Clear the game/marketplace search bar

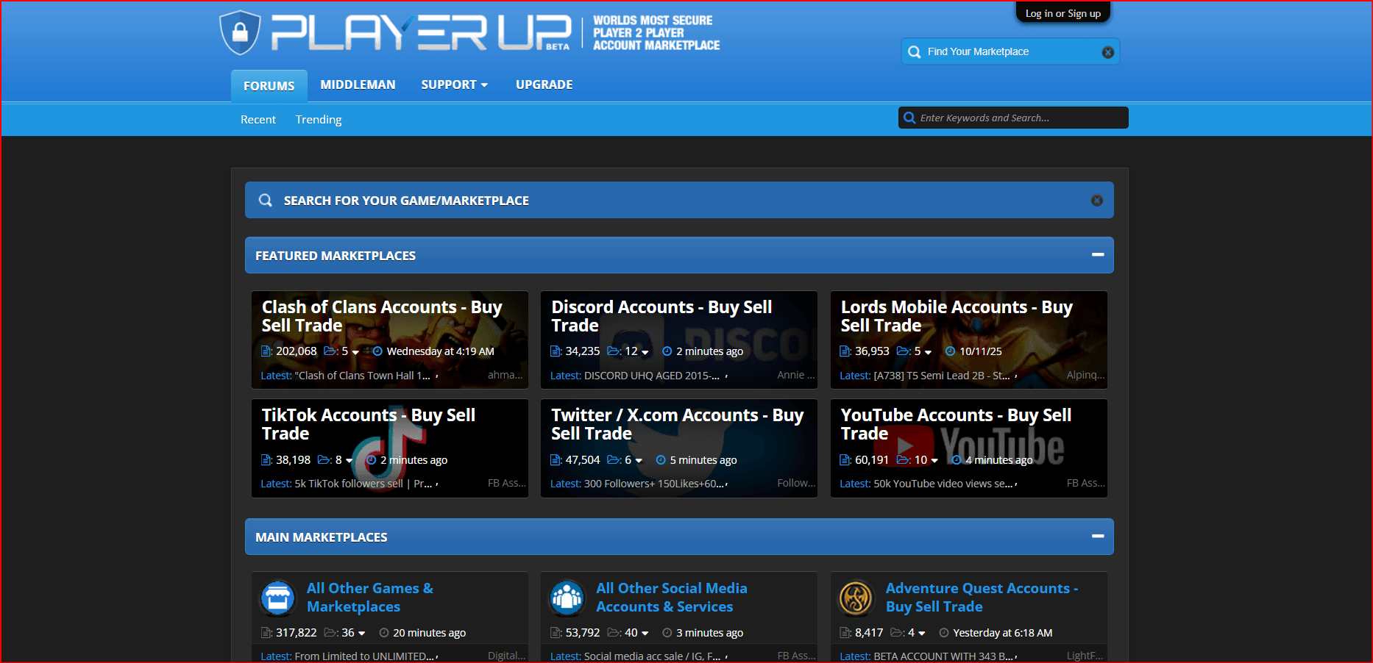pyautogui.click(x=1096, y=201)
